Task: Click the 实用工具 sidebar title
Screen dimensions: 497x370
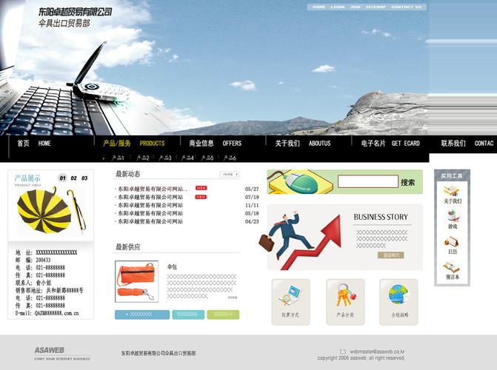Action: pyautogui.click(x=452, y=176)
